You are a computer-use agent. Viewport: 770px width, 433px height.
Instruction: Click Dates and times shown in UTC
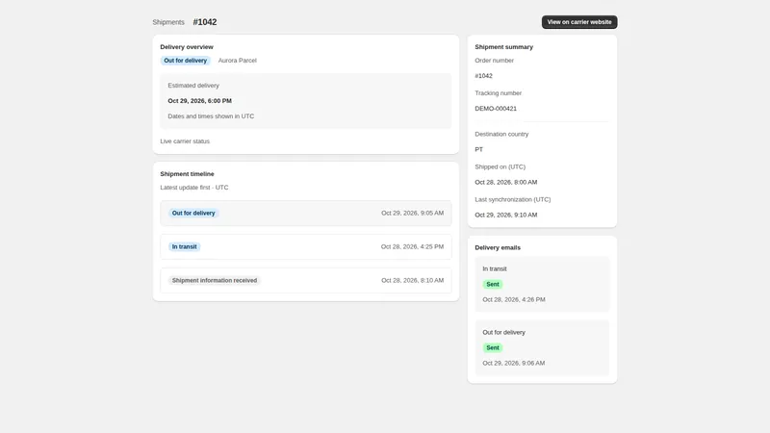pos(211,116)
